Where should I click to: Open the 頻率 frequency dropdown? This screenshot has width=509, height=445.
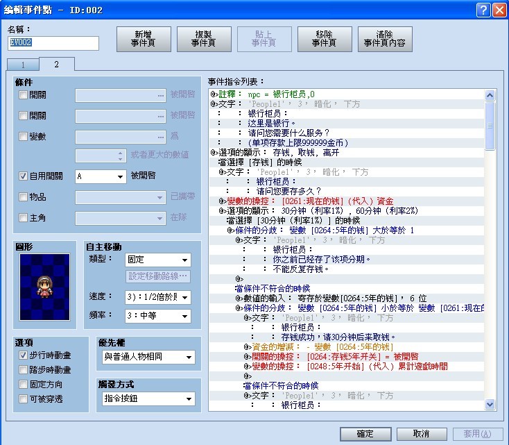[158, 316]
